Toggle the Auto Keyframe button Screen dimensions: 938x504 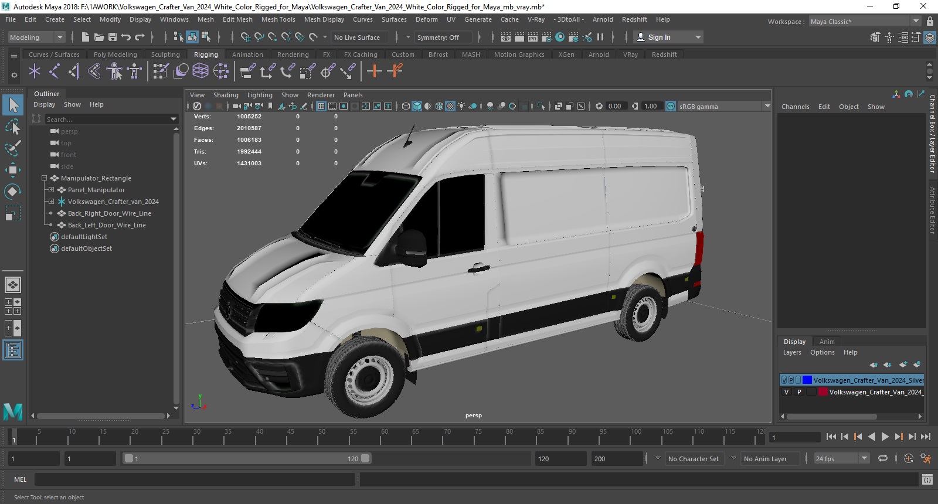(909, 458)
